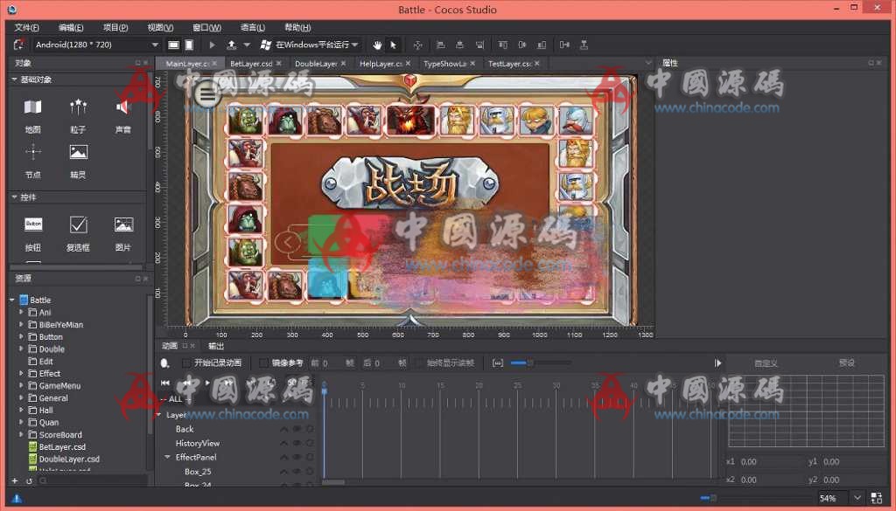Add the 精灵 sprite object
The width and height of the screenshot is (896, 511).
78,162
